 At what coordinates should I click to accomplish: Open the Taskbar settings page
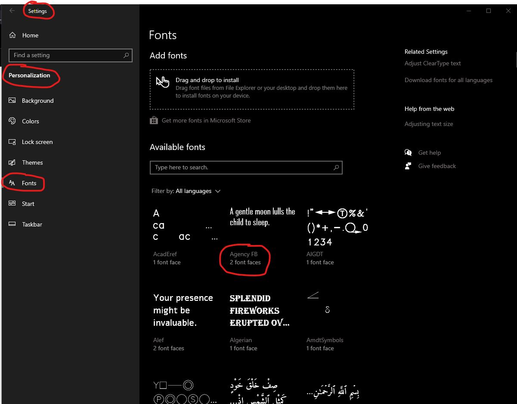coord(32,224)
